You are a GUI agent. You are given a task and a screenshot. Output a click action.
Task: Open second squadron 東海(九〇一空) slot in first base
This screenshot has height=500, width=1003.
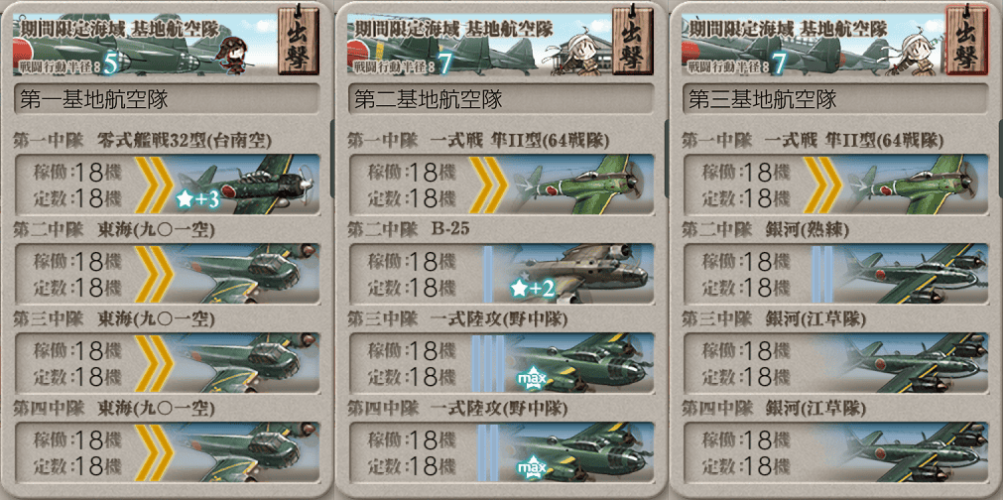(167, 274)
